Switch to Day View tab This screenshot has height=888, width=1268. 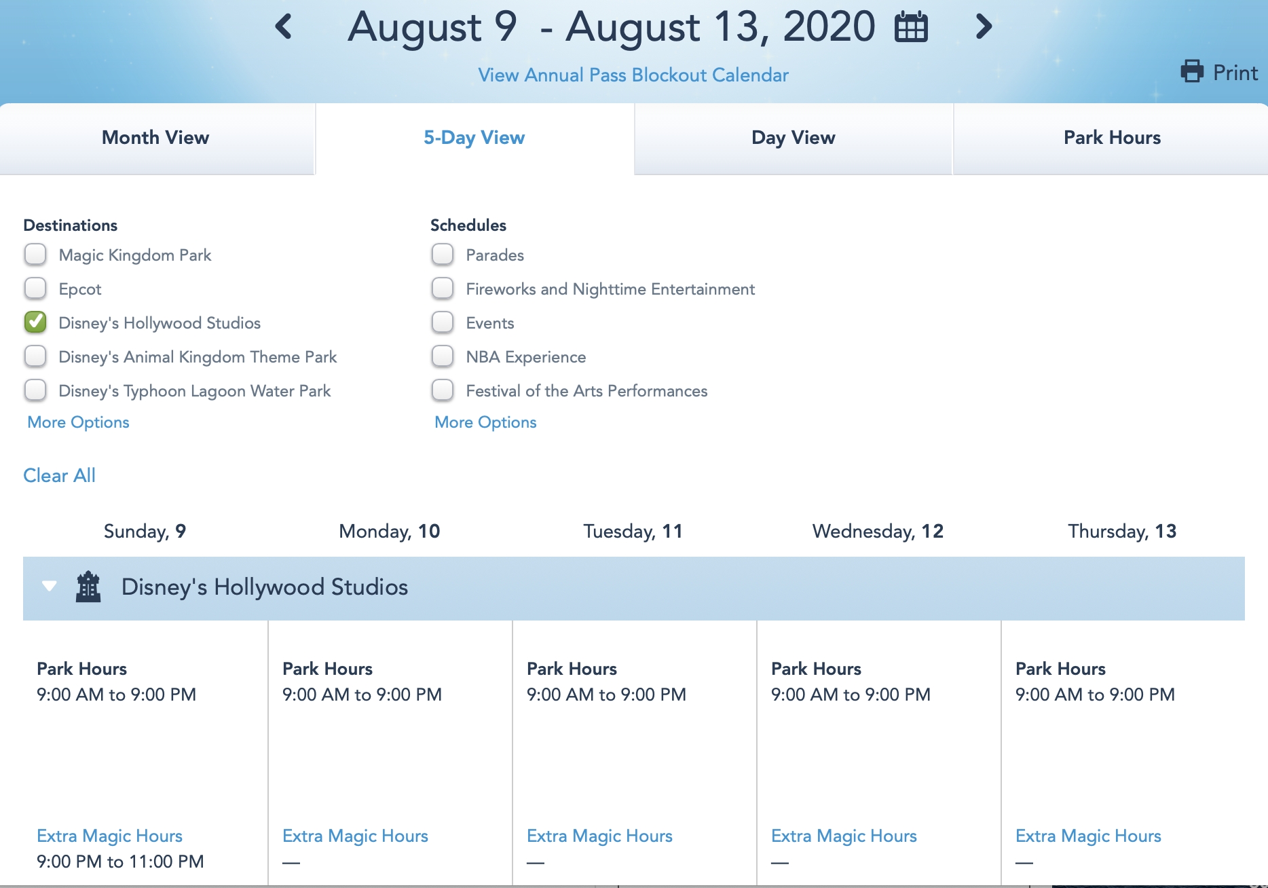pos(794,138)
